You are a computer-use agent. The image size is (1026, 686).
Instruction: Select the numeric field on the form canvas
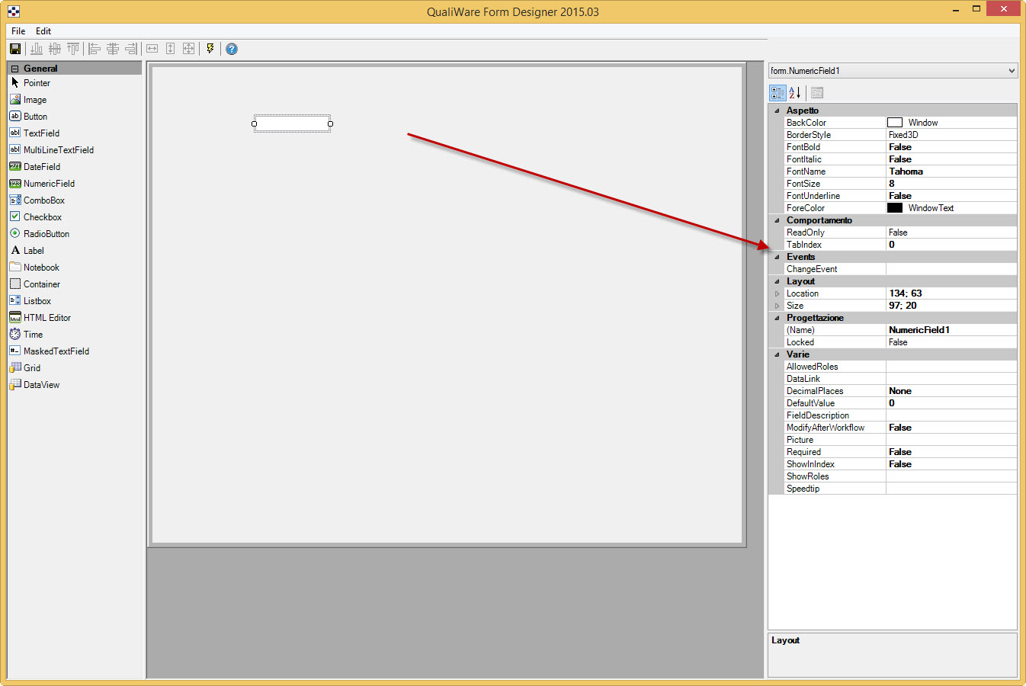[x=292, y=123]
